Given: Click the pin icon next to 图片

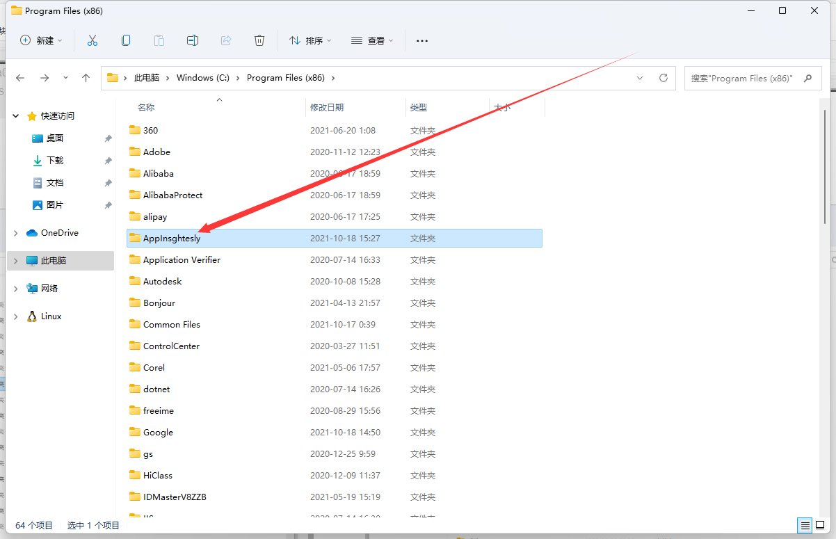Looking at the screenshot, I should point(108,205).
